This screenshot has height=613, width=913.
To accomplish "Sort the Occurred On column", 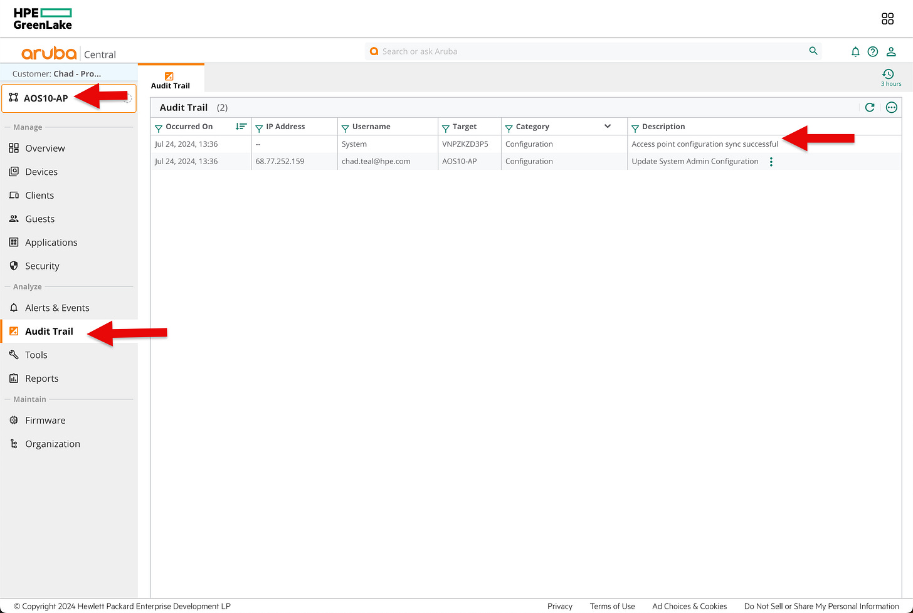I will click(x=241, y=126).
